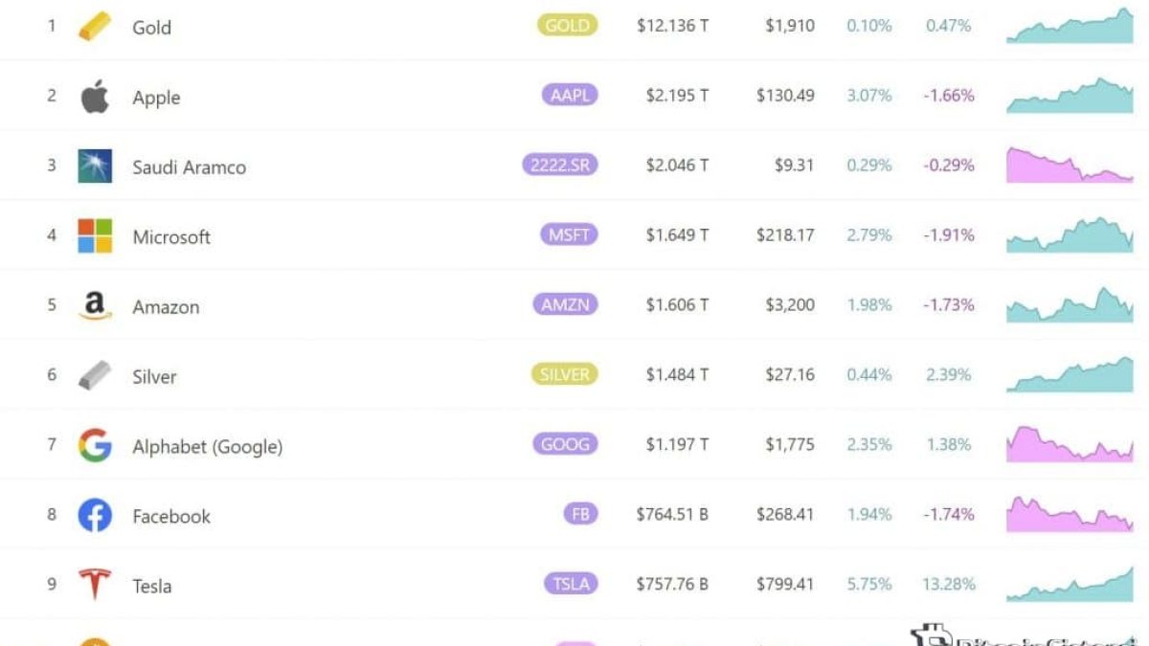Open the Saudi Aramco name link
The height and width of the screenshot is (646, 1149).
(190, 167)
